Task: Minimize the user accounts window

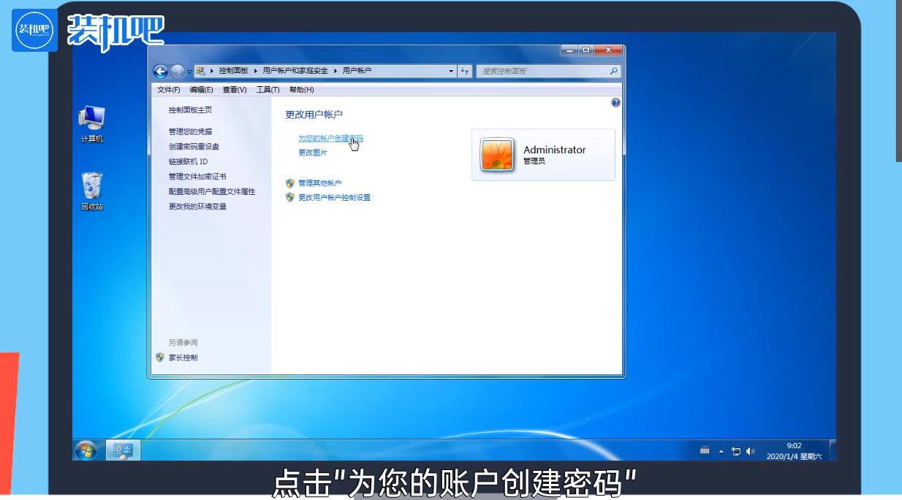Action: point(569,50)
